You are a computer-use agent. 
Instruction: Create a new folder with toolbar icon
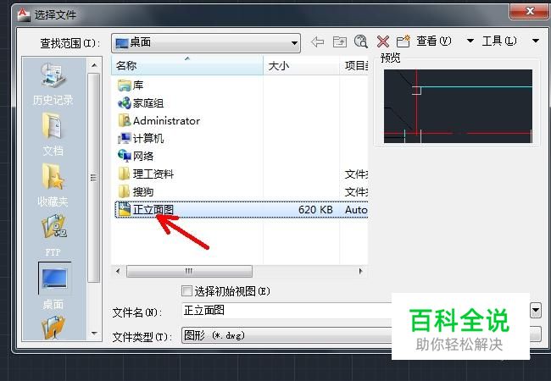(x=404, y=41)
